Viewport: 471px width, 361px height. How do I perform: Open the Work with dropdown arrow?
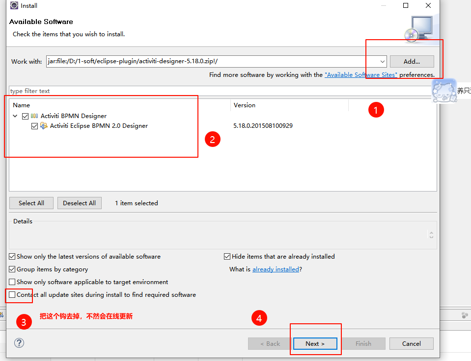(x=382, y=61)
